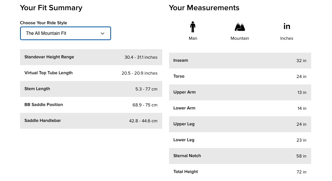The height and width of the screenshot is (181, 332).
Task: Click the Upper Arm 13 in value
Action: click(302, 92)
